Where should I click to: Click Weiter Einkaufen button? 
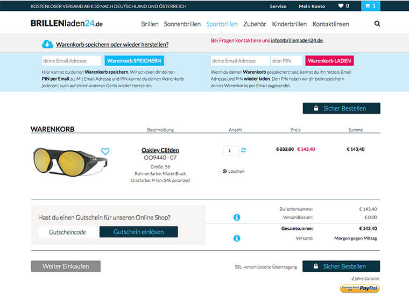click(x=66, y=266)
